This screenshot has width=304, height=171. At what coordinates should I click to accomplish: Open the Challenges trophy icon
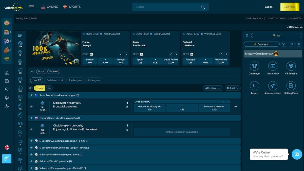point(254,66)
